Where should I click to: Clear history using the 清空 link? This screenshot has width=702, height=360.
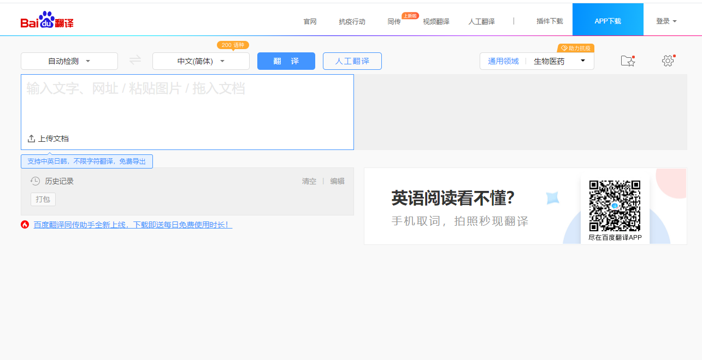coord(309,181)
